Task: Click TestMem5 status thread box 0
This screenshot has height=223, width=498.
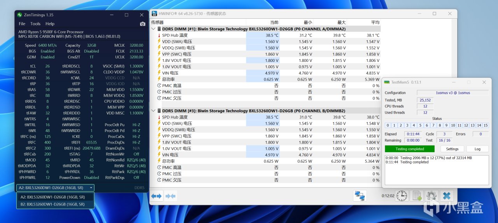Action: [388, 125]
